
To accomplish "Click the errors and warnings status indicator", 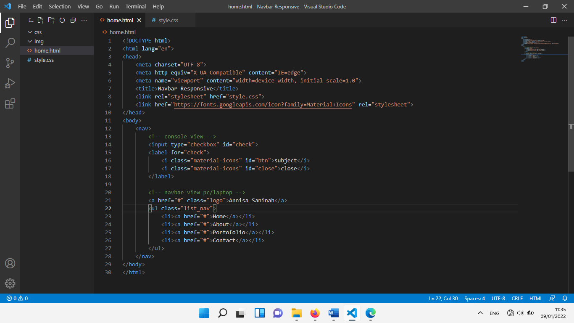I will (x=17, y=298).
